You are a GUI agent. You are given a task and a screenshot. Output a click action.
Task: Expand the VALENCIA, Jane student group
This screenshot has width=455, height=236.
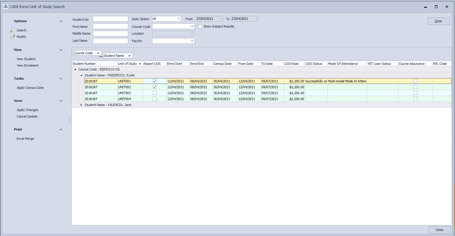point(81,105)
